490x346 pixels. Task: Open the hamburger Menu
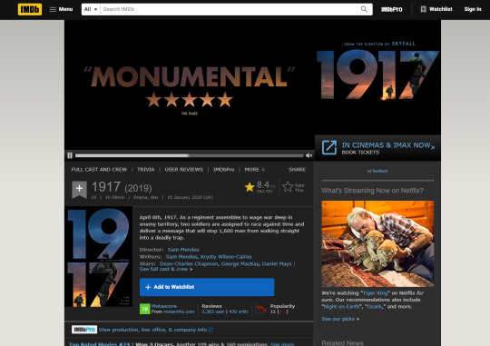click(62, 9)
